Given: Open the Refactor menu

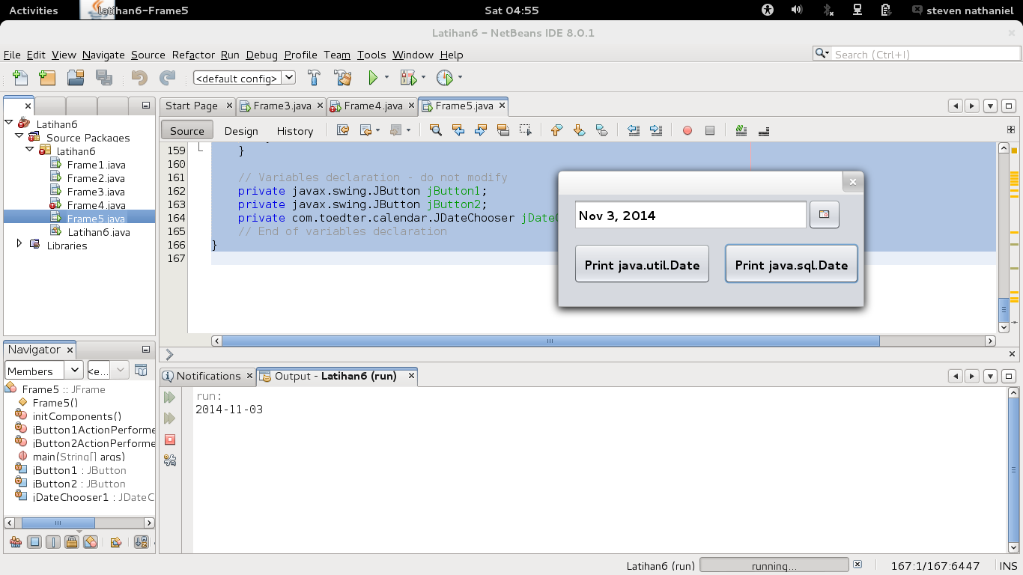Looking at the screenshot, I should coord(193,55).
